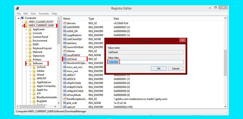243x119 pixels.
Task: Click the PanelExceptionS string value icon
Action: point(65,99)
